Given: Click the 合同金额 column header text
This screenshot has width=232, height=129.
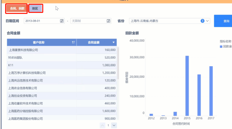Looking at the screenshot, I should [x=93, y=42].
